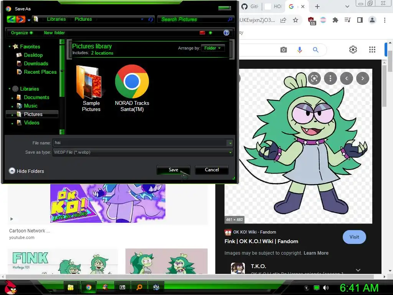Open Chrome profile avatar icon
Image resolution: width=393 pixels, height=295 pixels.
point(372,20)
